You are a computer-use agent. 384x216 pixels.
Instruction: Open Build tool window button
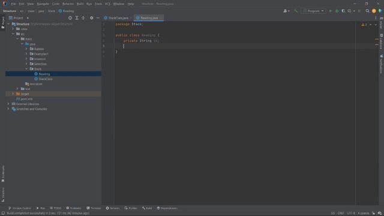tap(147, 208)
